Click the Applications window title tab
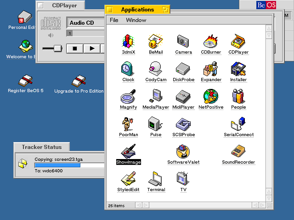Viewport: 294px width, 220px height. (x=137, y=10)
